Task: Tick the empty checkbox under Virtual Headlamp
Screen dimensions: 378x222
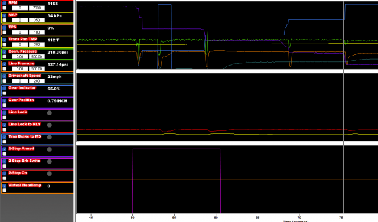Action: [x=5, y=191]
